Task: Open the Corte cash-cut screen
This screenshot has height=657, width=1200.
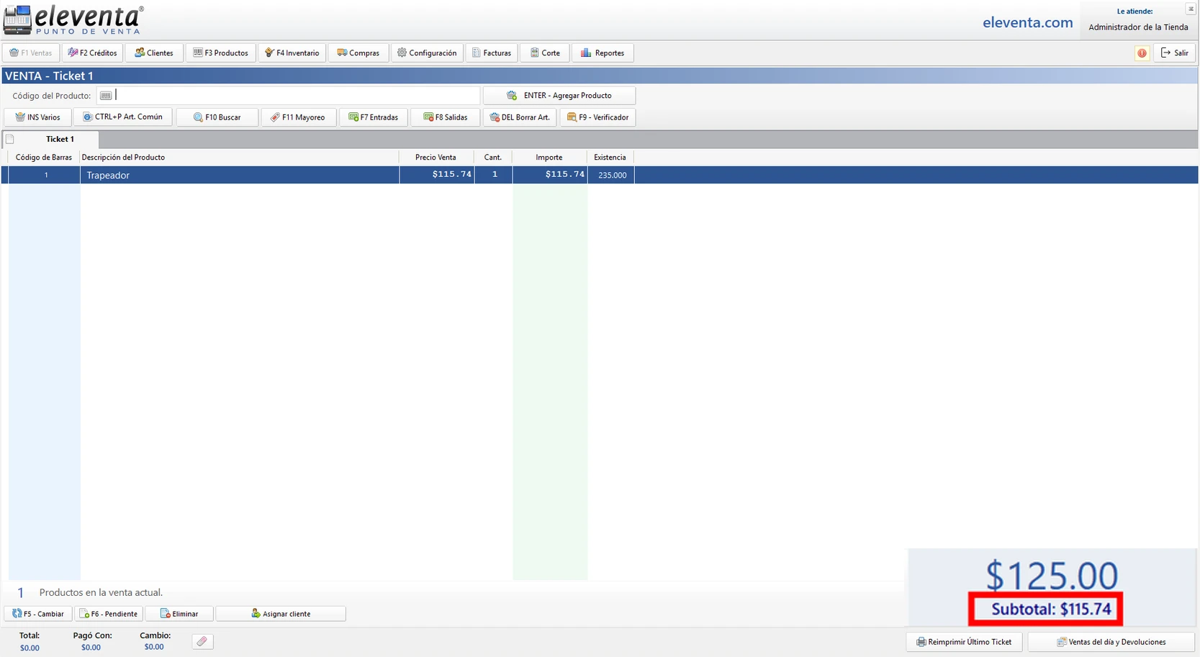Action: [x=545, y=53]
